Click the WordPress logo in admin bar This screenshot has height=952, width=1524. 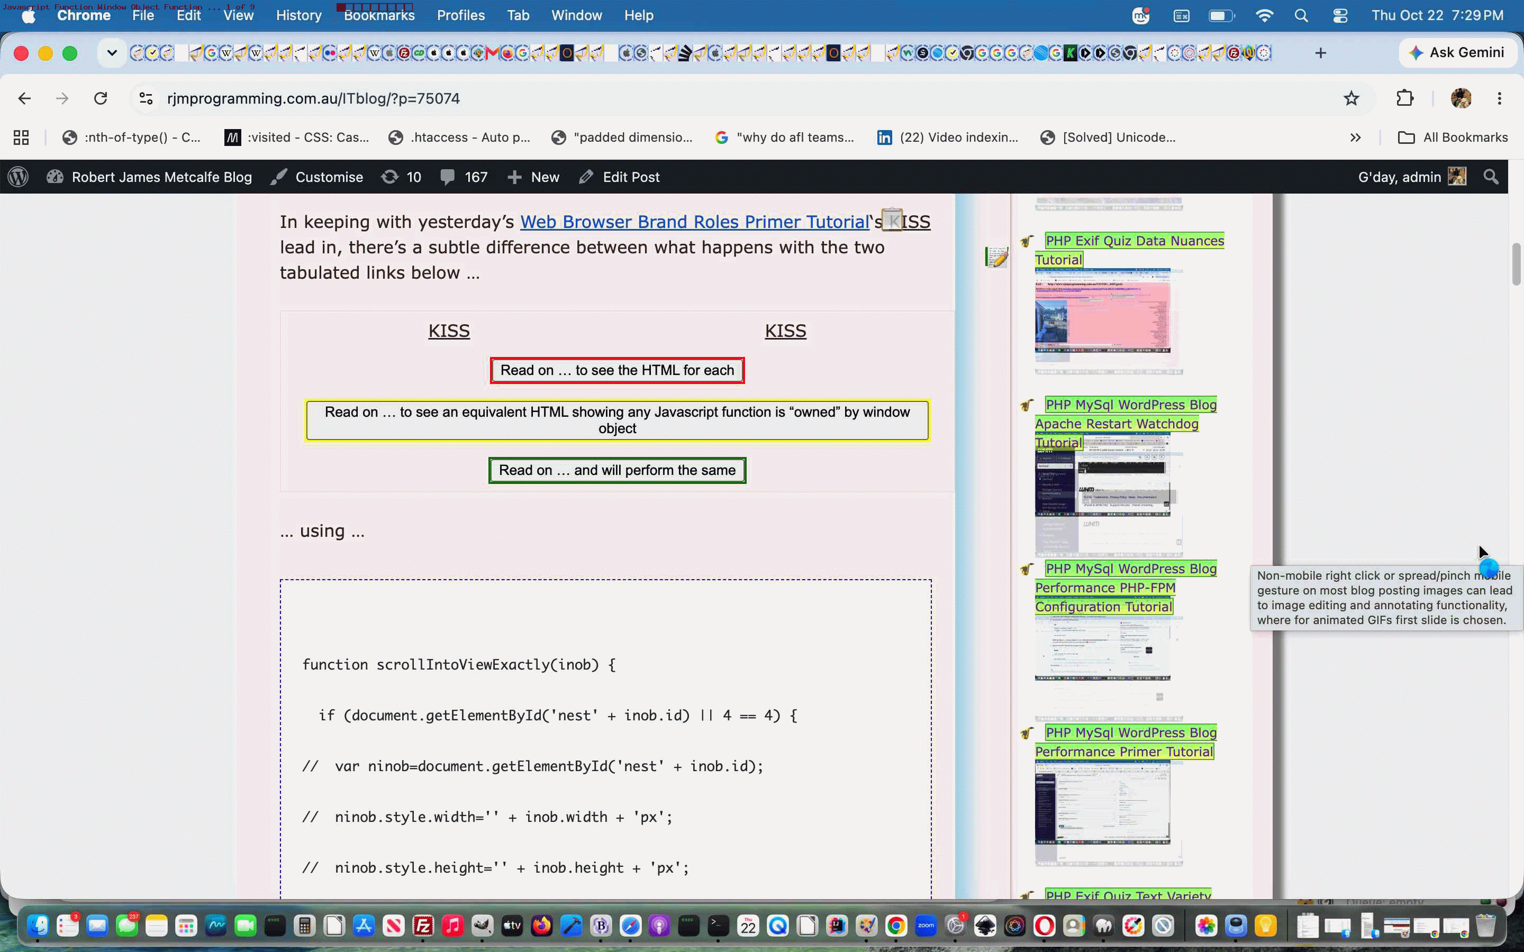pyautogui.click(x=19, y=177)
